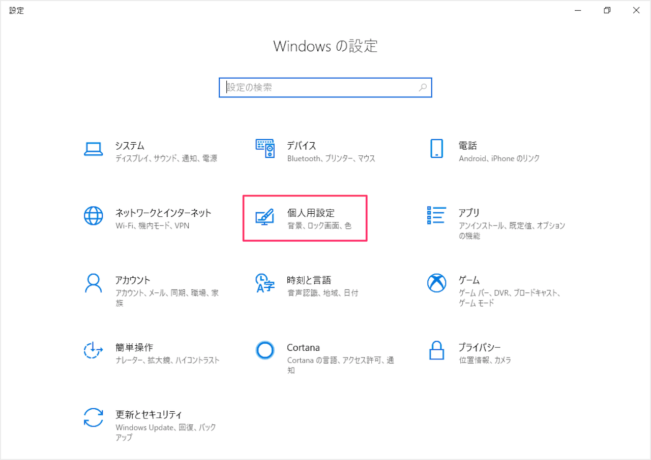Go to アカウント title
Screen dimensions: 651x460
pos(133,280)
